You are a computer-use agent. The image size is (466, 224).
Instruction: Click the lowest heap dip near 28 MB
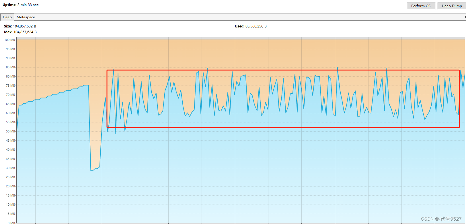coord(92,171)
